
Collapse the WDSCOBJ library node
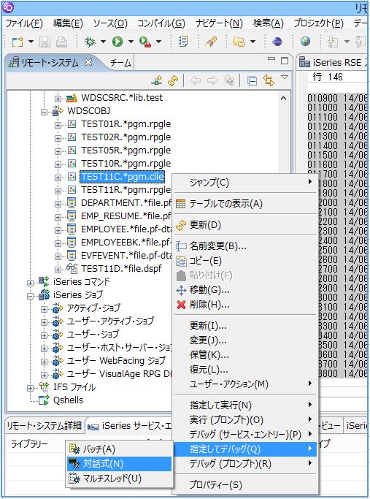44,112
